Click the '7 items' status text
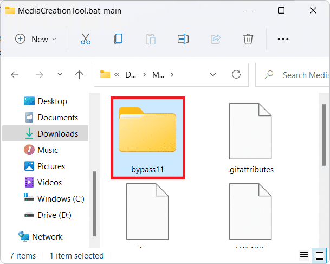Viewport: 330px width, 264px height. pos(23,256)
